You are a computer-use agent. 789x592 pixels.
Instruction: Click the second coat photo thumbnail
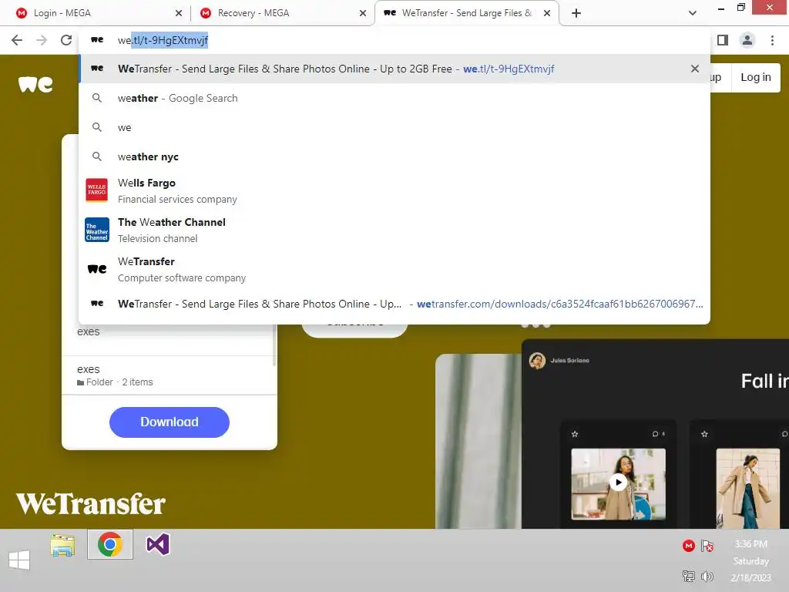point(747,487)
